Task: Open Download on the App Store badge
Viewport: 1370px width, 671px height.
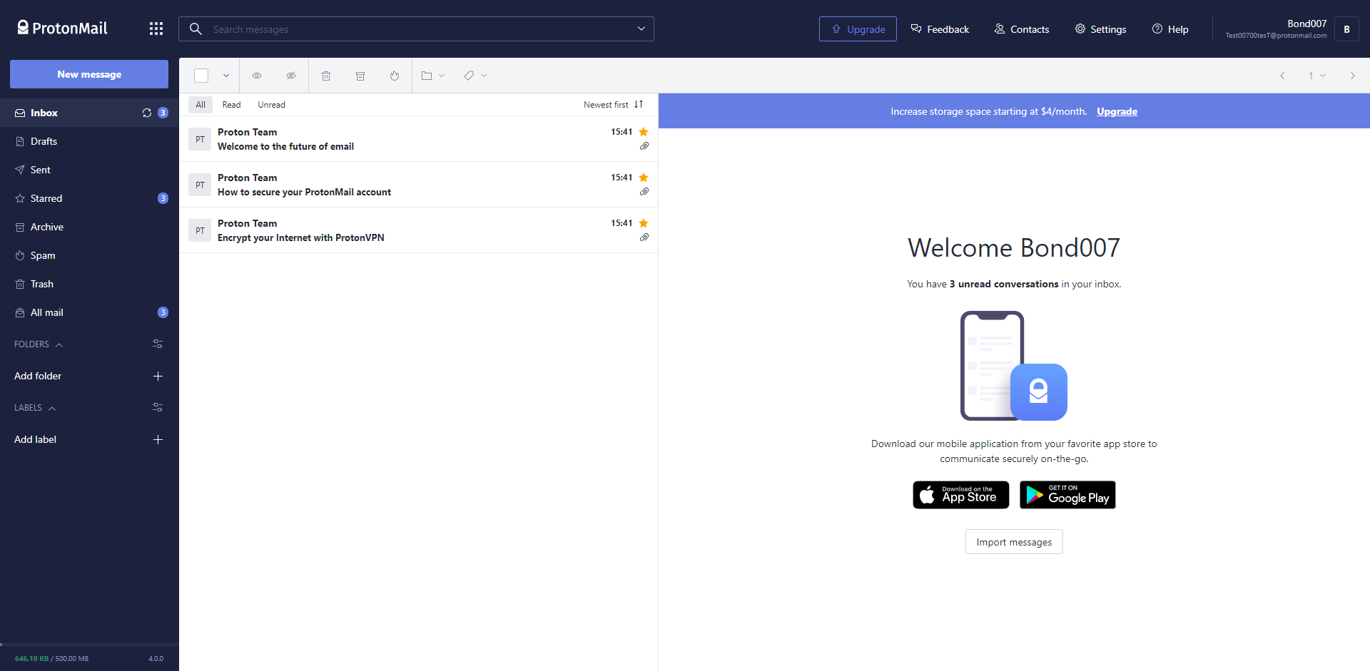Action: click(x=961, y=495)
